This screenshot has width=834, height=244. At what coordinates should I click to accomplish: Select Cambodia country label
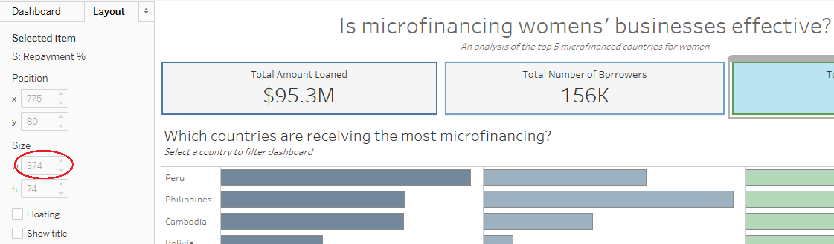[x=186, y=221]
